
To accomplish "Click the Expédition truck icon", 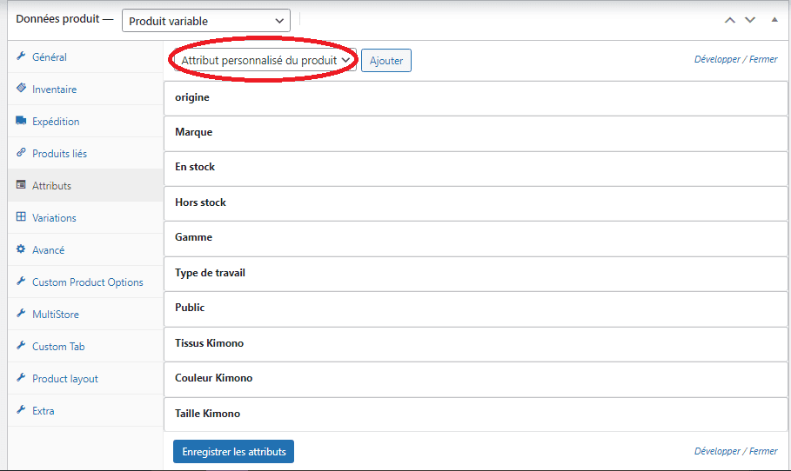I will pyautogui.click(x=21, y=121).
